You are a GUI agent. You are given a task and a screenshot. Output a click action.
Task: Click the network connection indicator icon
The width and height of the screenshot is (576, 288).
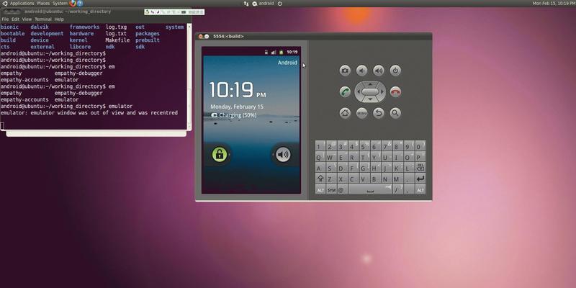246,4
